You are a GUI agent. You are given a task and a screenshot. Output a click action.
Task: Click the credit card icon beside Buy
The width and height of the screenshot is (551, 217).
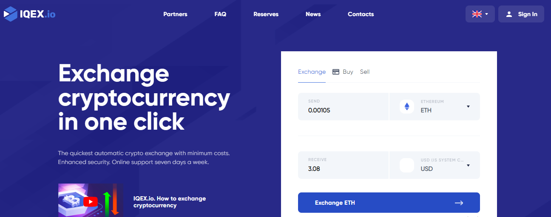coord(336,72)
